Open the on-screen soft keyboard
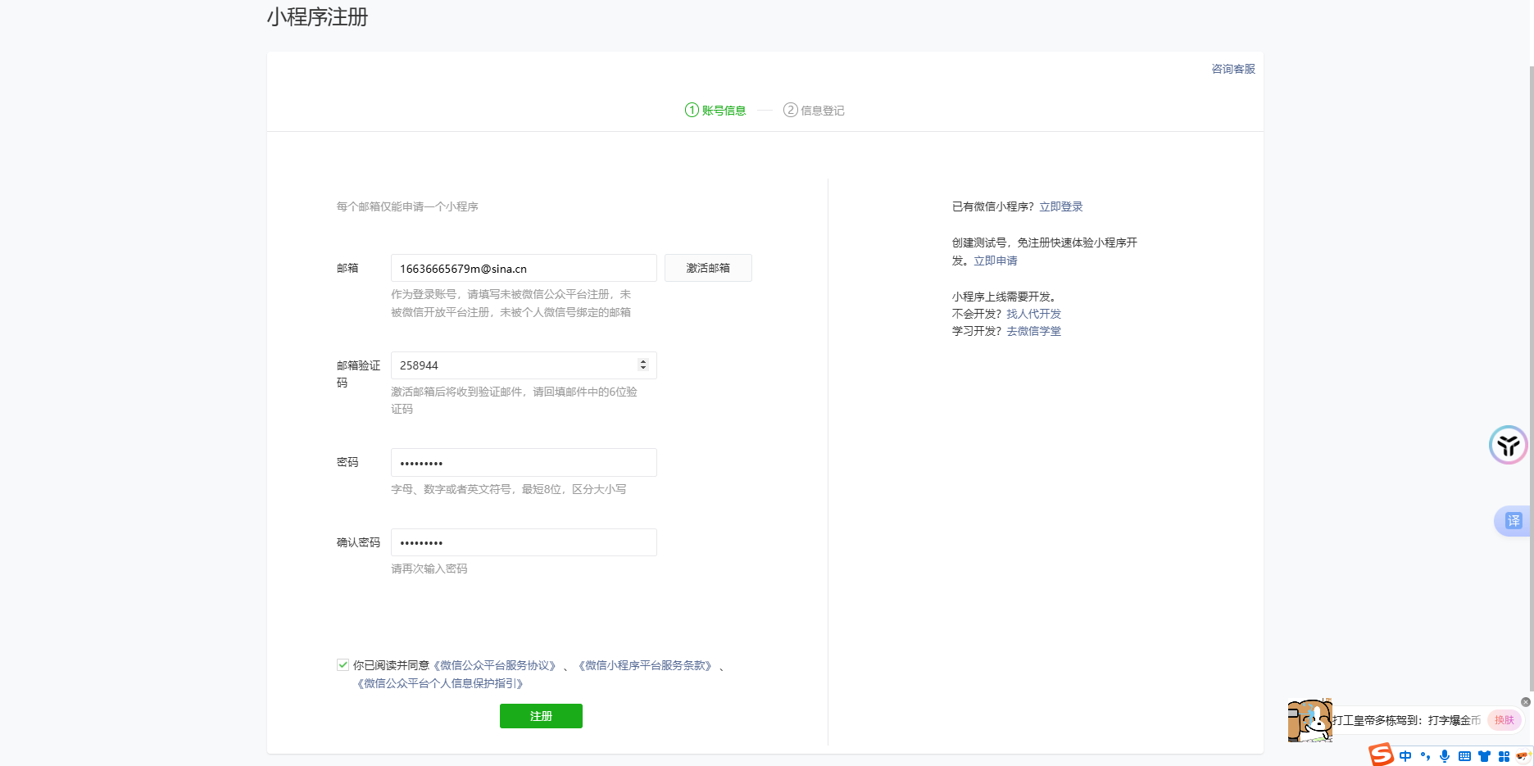The width and height of the screenshot is (1534, 766). (x=1464, y=755)
